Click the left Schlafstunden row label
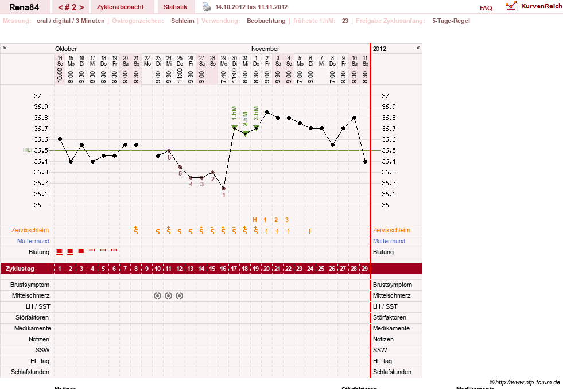 coord(30,372)
